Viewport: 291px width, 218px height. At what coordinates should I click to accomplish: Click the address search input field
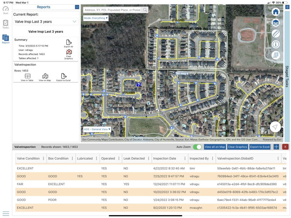tap(113, 10)
